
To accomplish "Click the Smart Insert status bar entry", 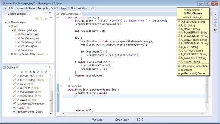I will point(122,120).
